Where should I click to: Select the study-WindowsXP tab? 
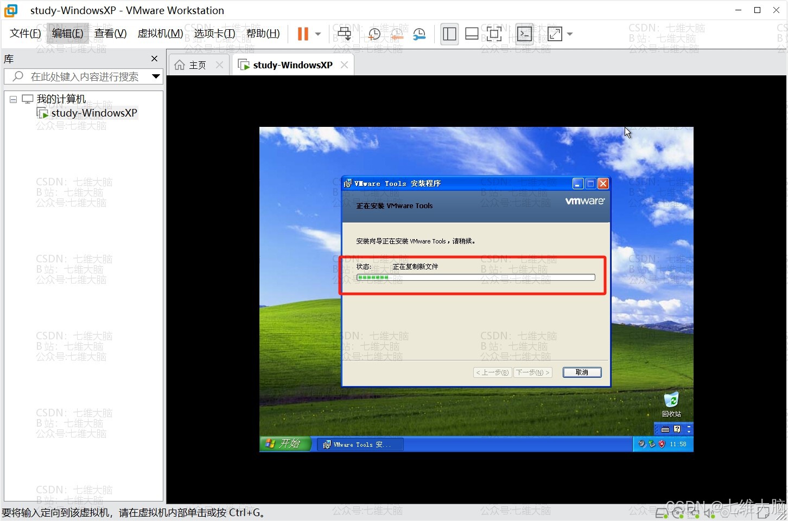pos(293,65)
